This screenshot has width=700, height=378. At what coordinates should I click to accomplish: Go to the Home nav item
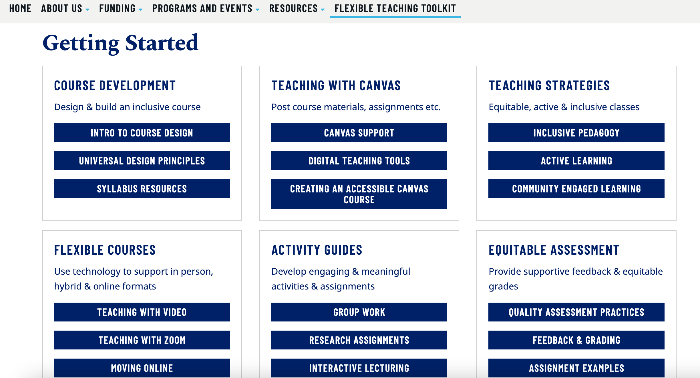click(20, 9)
